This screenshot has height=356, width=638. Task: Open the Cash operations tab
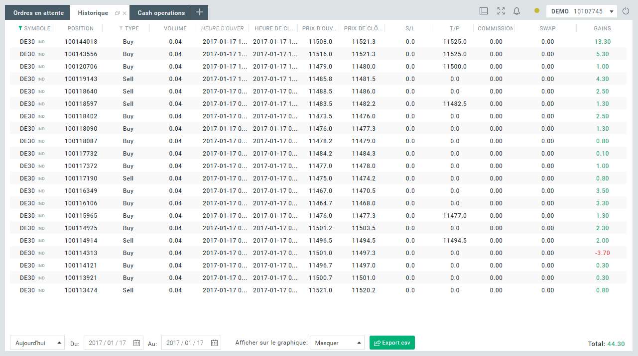click(x=161, y=12)
